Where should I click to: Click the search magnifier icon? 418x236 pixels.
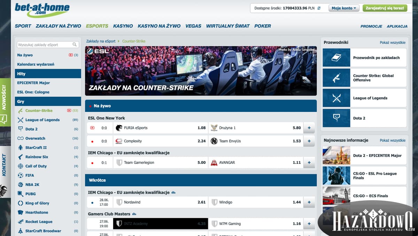[75, 44]
